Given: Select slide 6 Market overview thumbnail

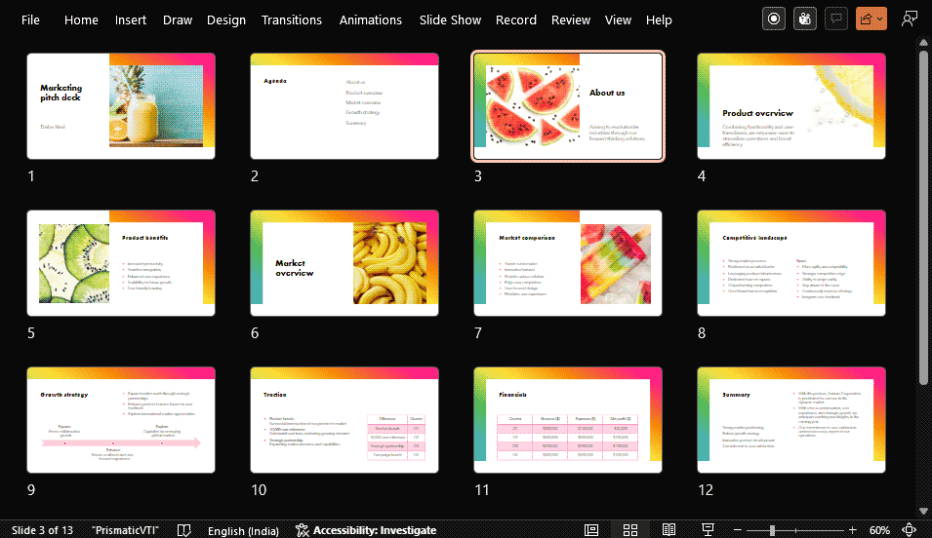Looking at the screenshot, I should (x=344, y=263).
